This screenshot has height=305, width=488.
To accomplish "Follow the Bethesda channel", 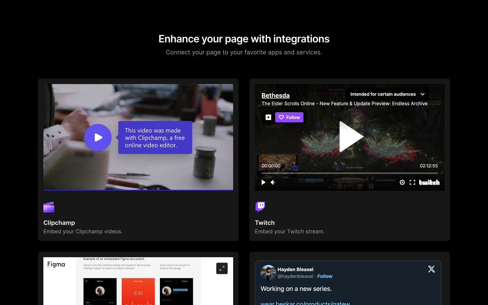I will 289,117.
